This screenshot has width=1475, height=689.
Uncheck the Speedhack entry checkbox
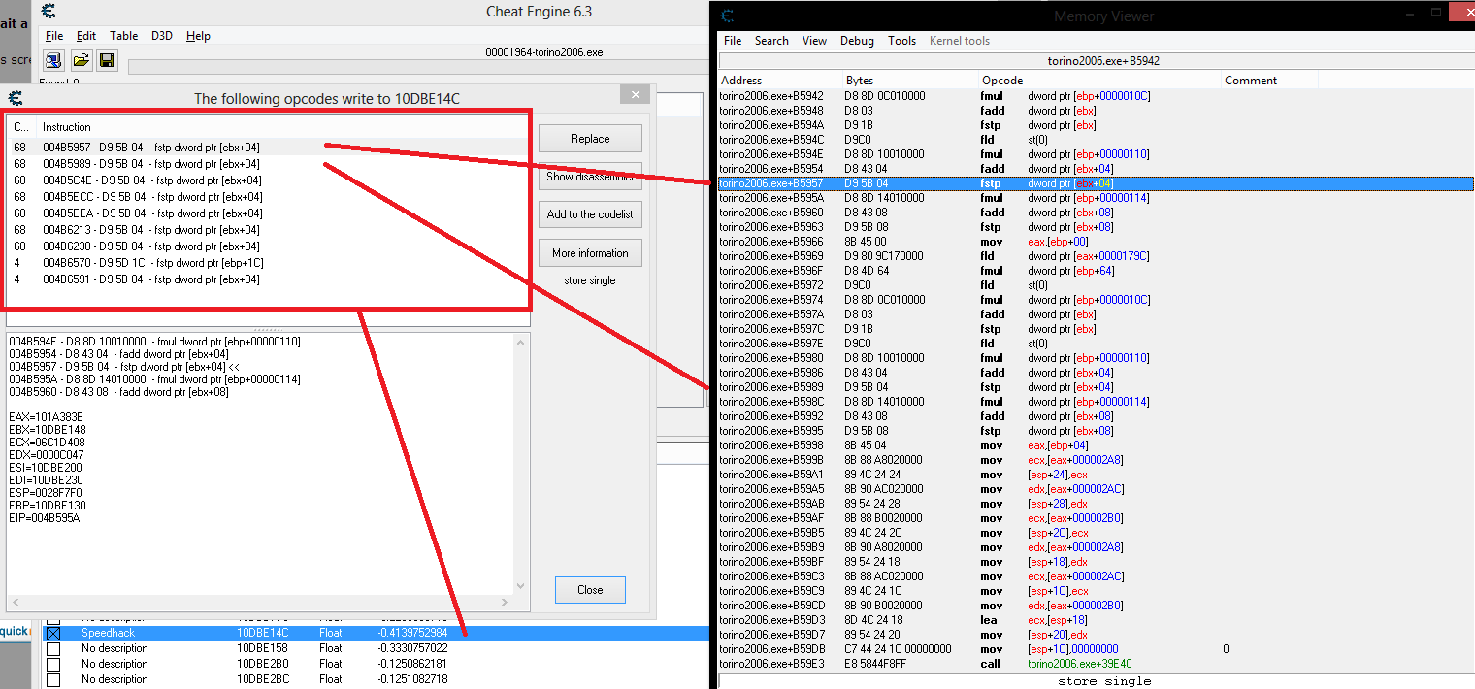coord(53,633)
